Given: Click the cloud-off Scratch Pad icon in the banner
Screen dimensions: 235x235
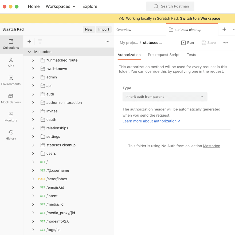Looking at the screenshot, I should pyautogui.click(x=121, y=18).
